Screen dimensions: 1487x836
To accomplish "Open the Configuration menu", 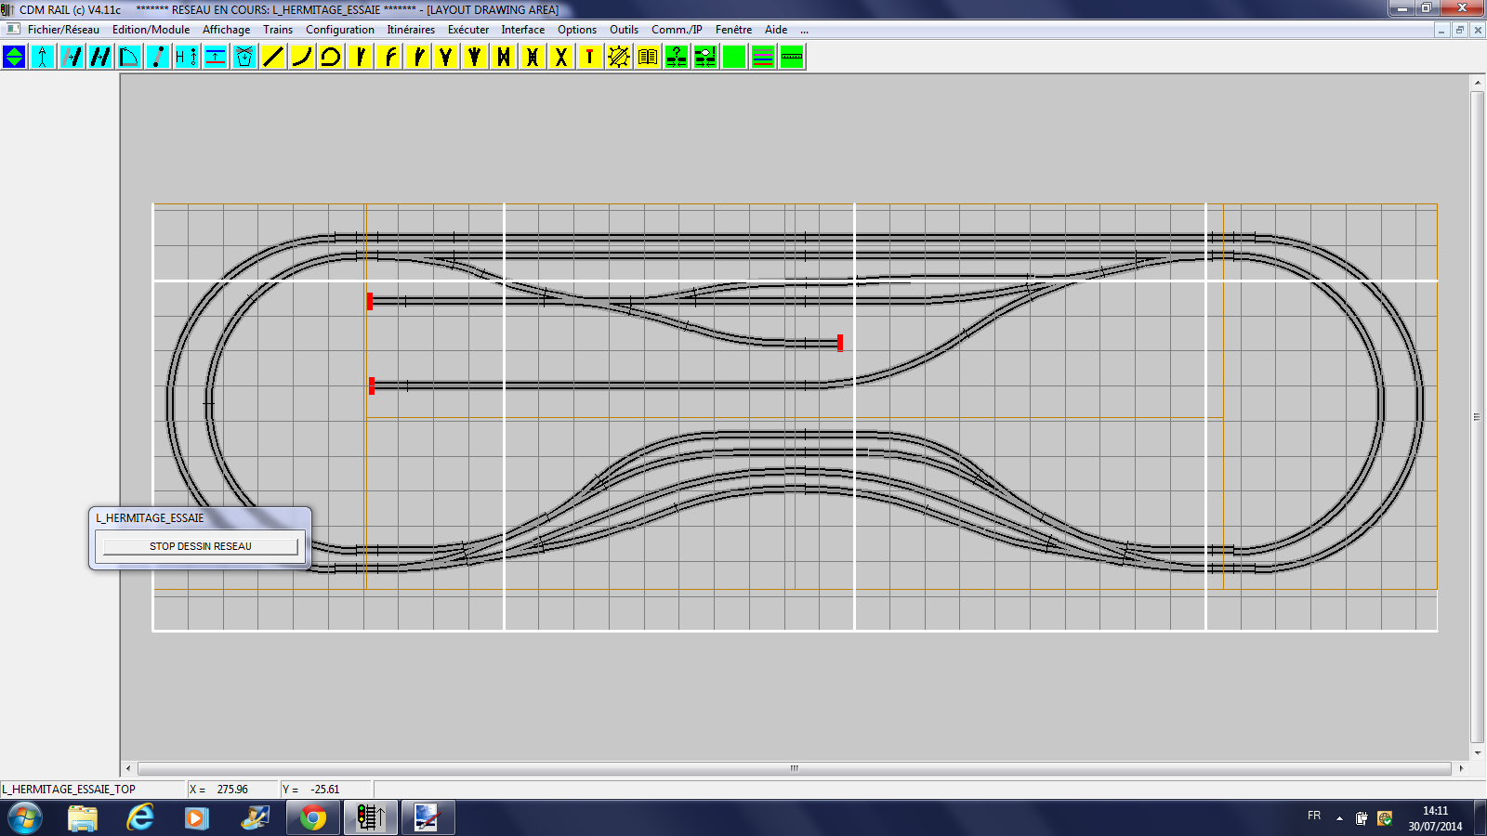I will pyautogui.click(x=340, y=30).
